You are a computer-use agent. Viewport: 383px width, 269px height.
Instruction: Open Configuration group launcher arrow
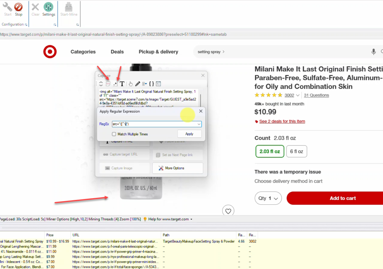(26, 25)
